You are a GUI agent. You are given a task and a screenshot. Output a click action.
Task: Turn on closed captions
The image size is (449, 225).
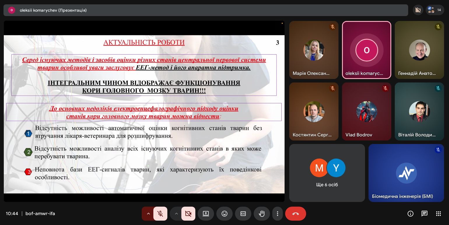click(x=243, y=214)
